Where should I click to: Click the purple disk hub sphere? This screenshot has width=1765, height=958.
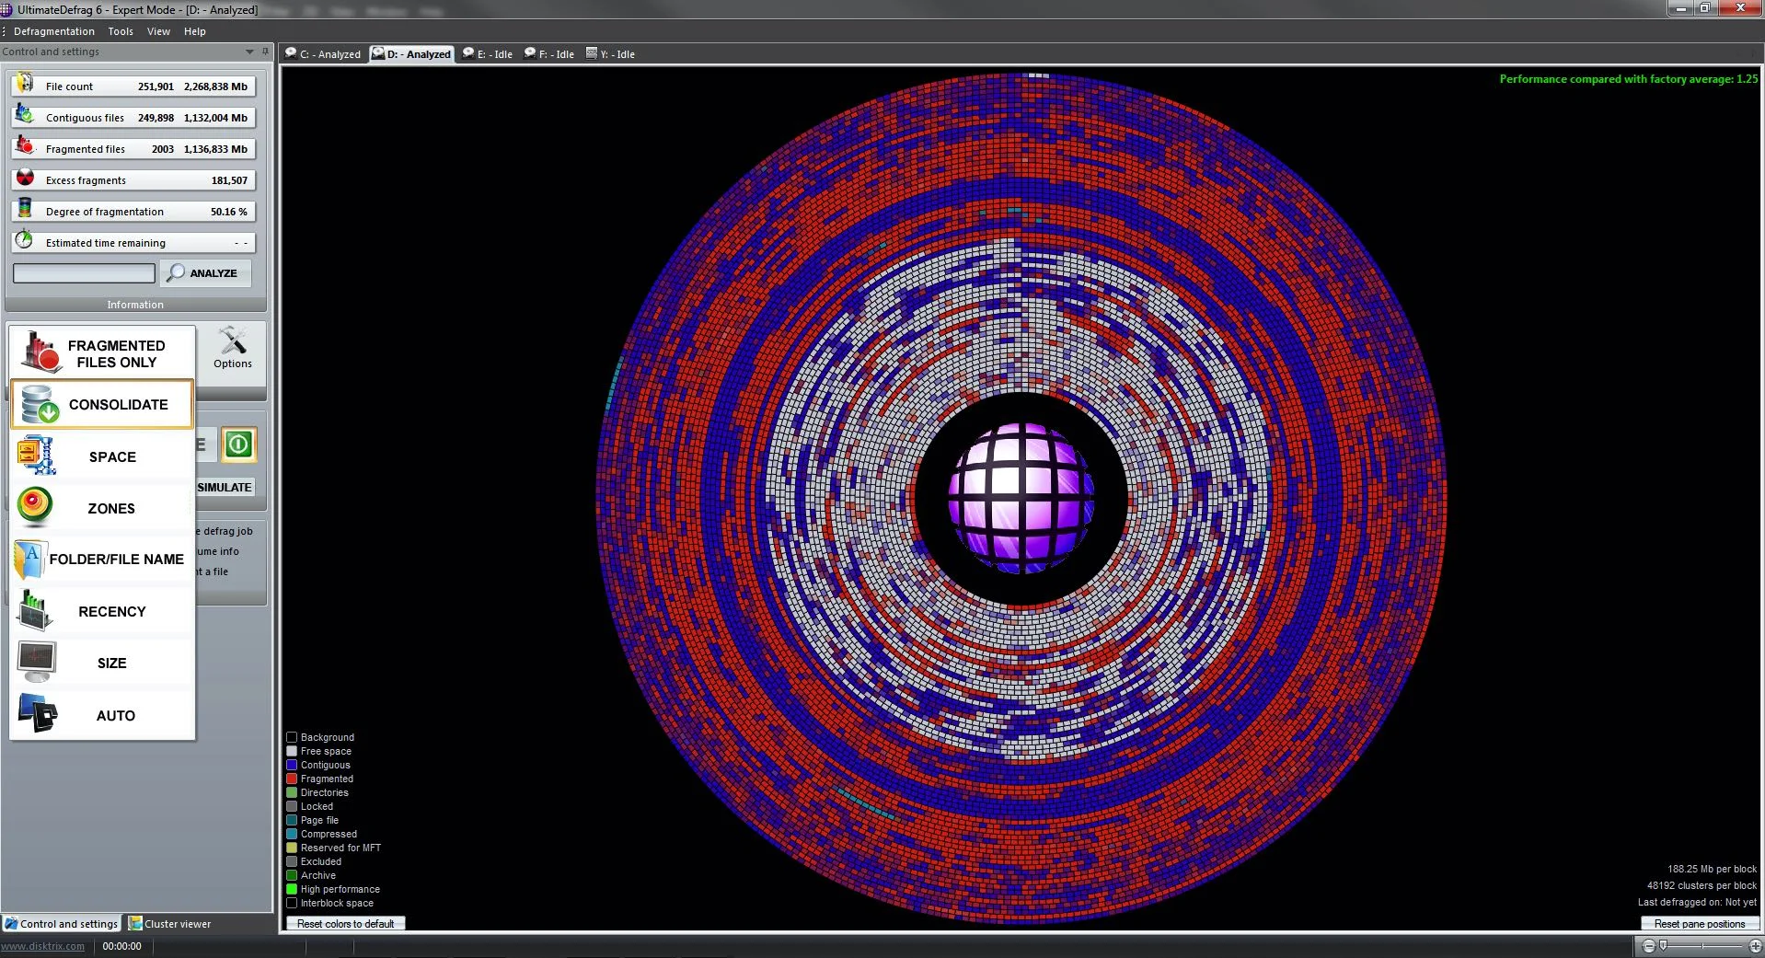pyautogui.click(x=1021, y=498)
